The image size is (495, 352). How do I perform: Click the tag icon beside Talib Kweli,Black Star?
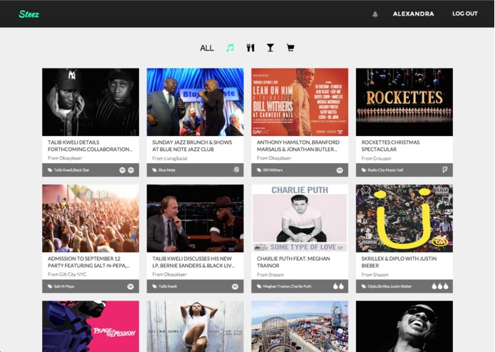click(x=50, y=170)
